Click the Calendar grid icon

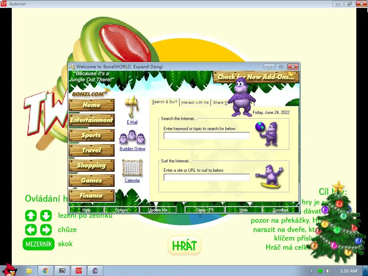pos(132,167)
